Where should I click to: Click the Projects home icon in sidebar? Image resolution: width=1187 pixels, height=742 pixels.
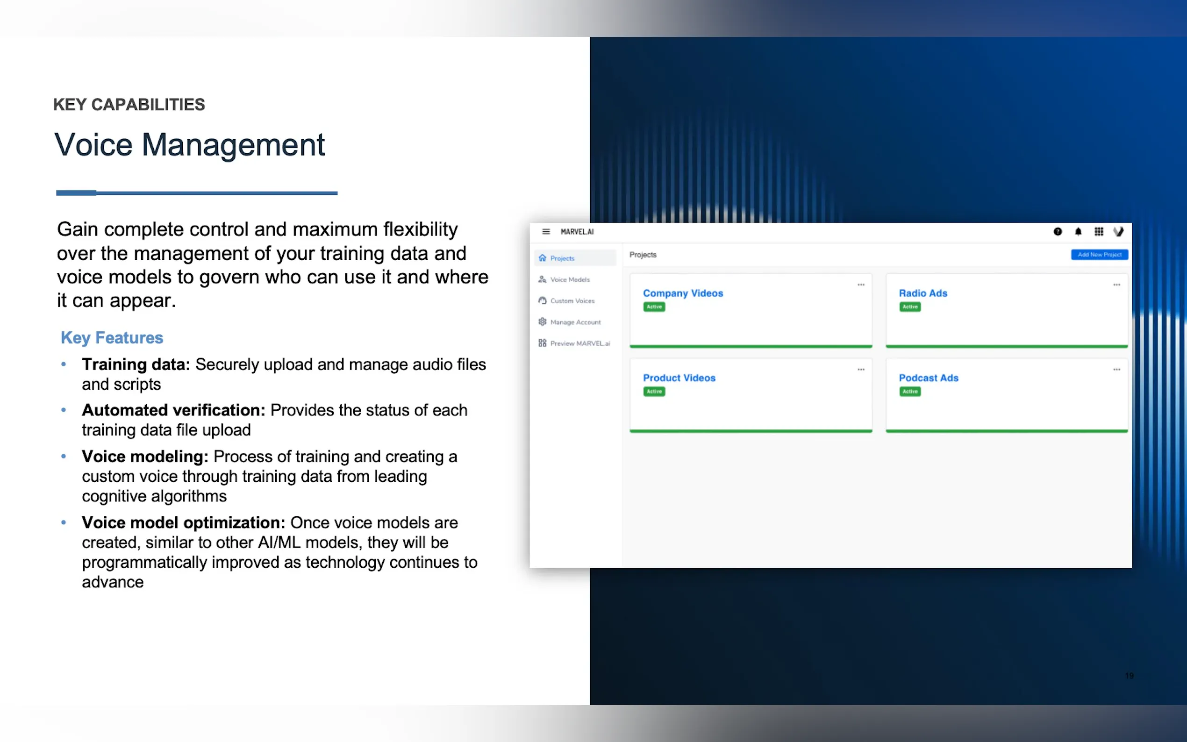542,258
